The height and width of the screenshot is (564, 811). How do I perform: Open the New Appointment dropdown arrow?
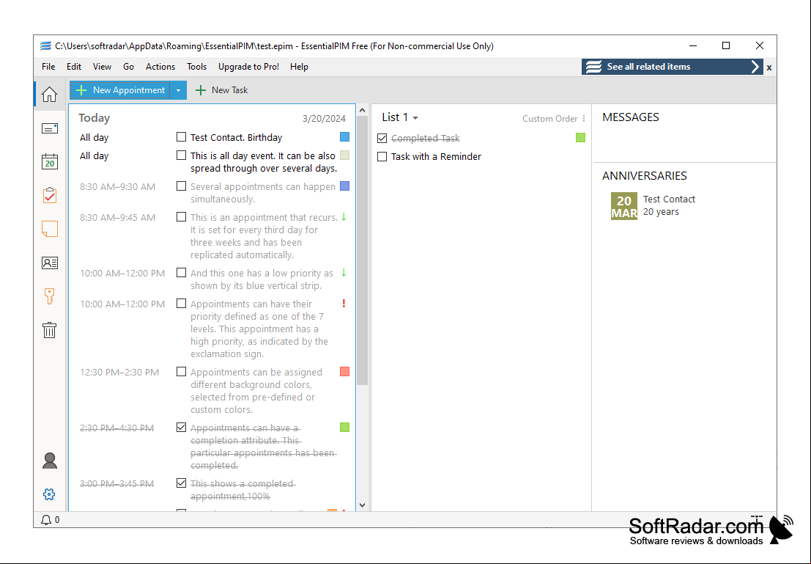(178, 90)
